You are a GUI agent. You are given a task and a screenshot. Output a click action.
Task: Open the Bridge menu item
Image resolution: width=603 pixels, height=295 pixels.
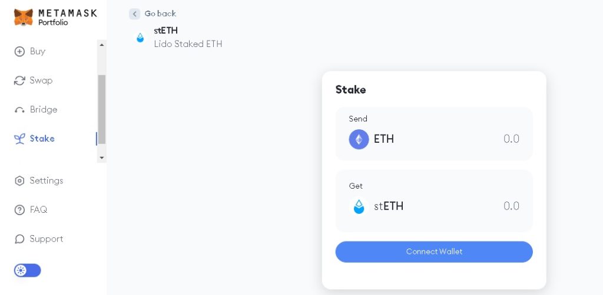(x=43, y=110)
